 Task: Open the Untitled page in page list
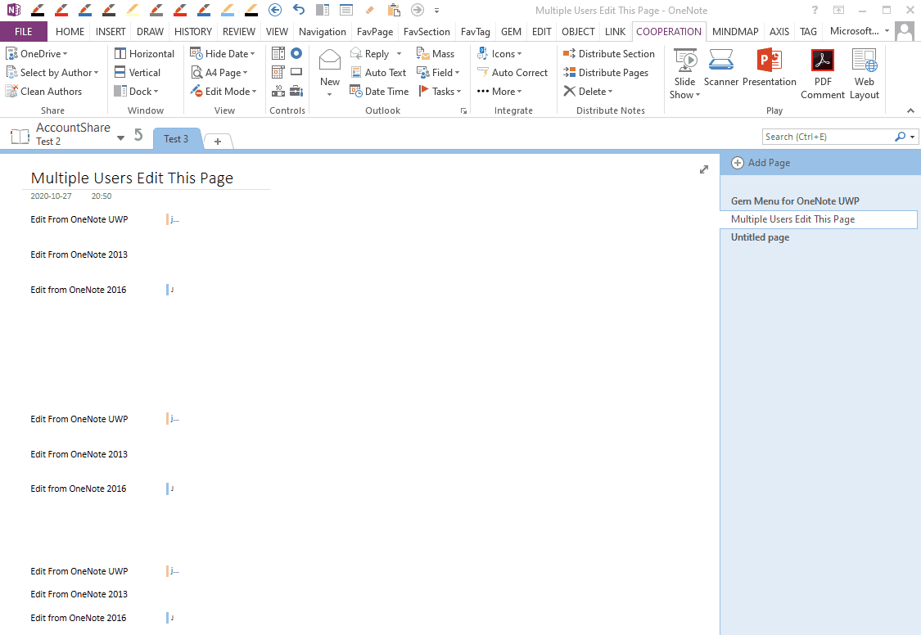760,237
